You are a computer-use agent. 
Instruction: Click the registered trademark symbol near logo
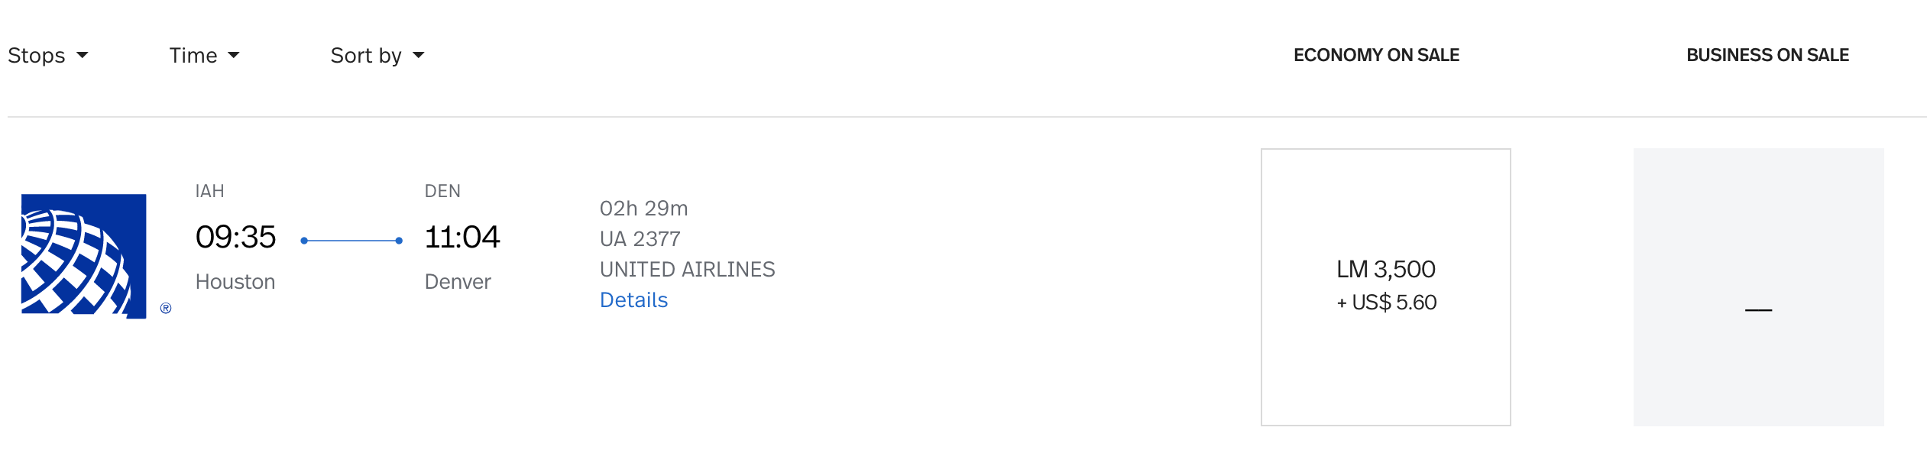coord(166,308)
